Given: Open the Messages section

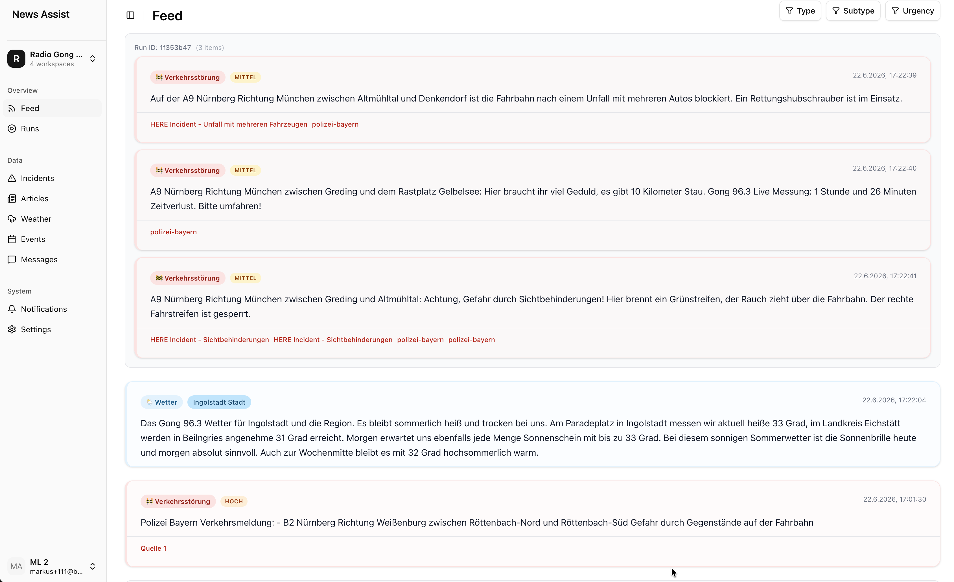Looking at the screenshot, I should coord(52,259).
